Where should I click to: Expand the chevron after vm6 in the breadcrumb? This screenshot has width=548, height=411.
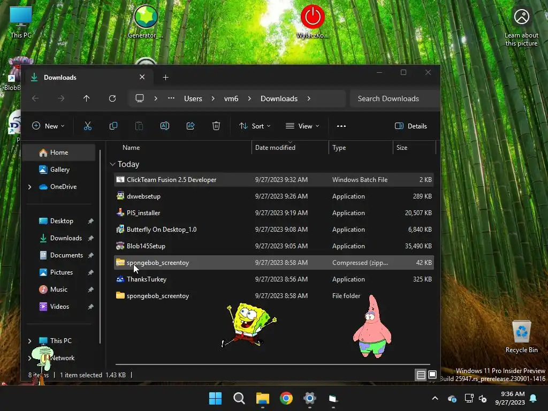click(249, 98)
